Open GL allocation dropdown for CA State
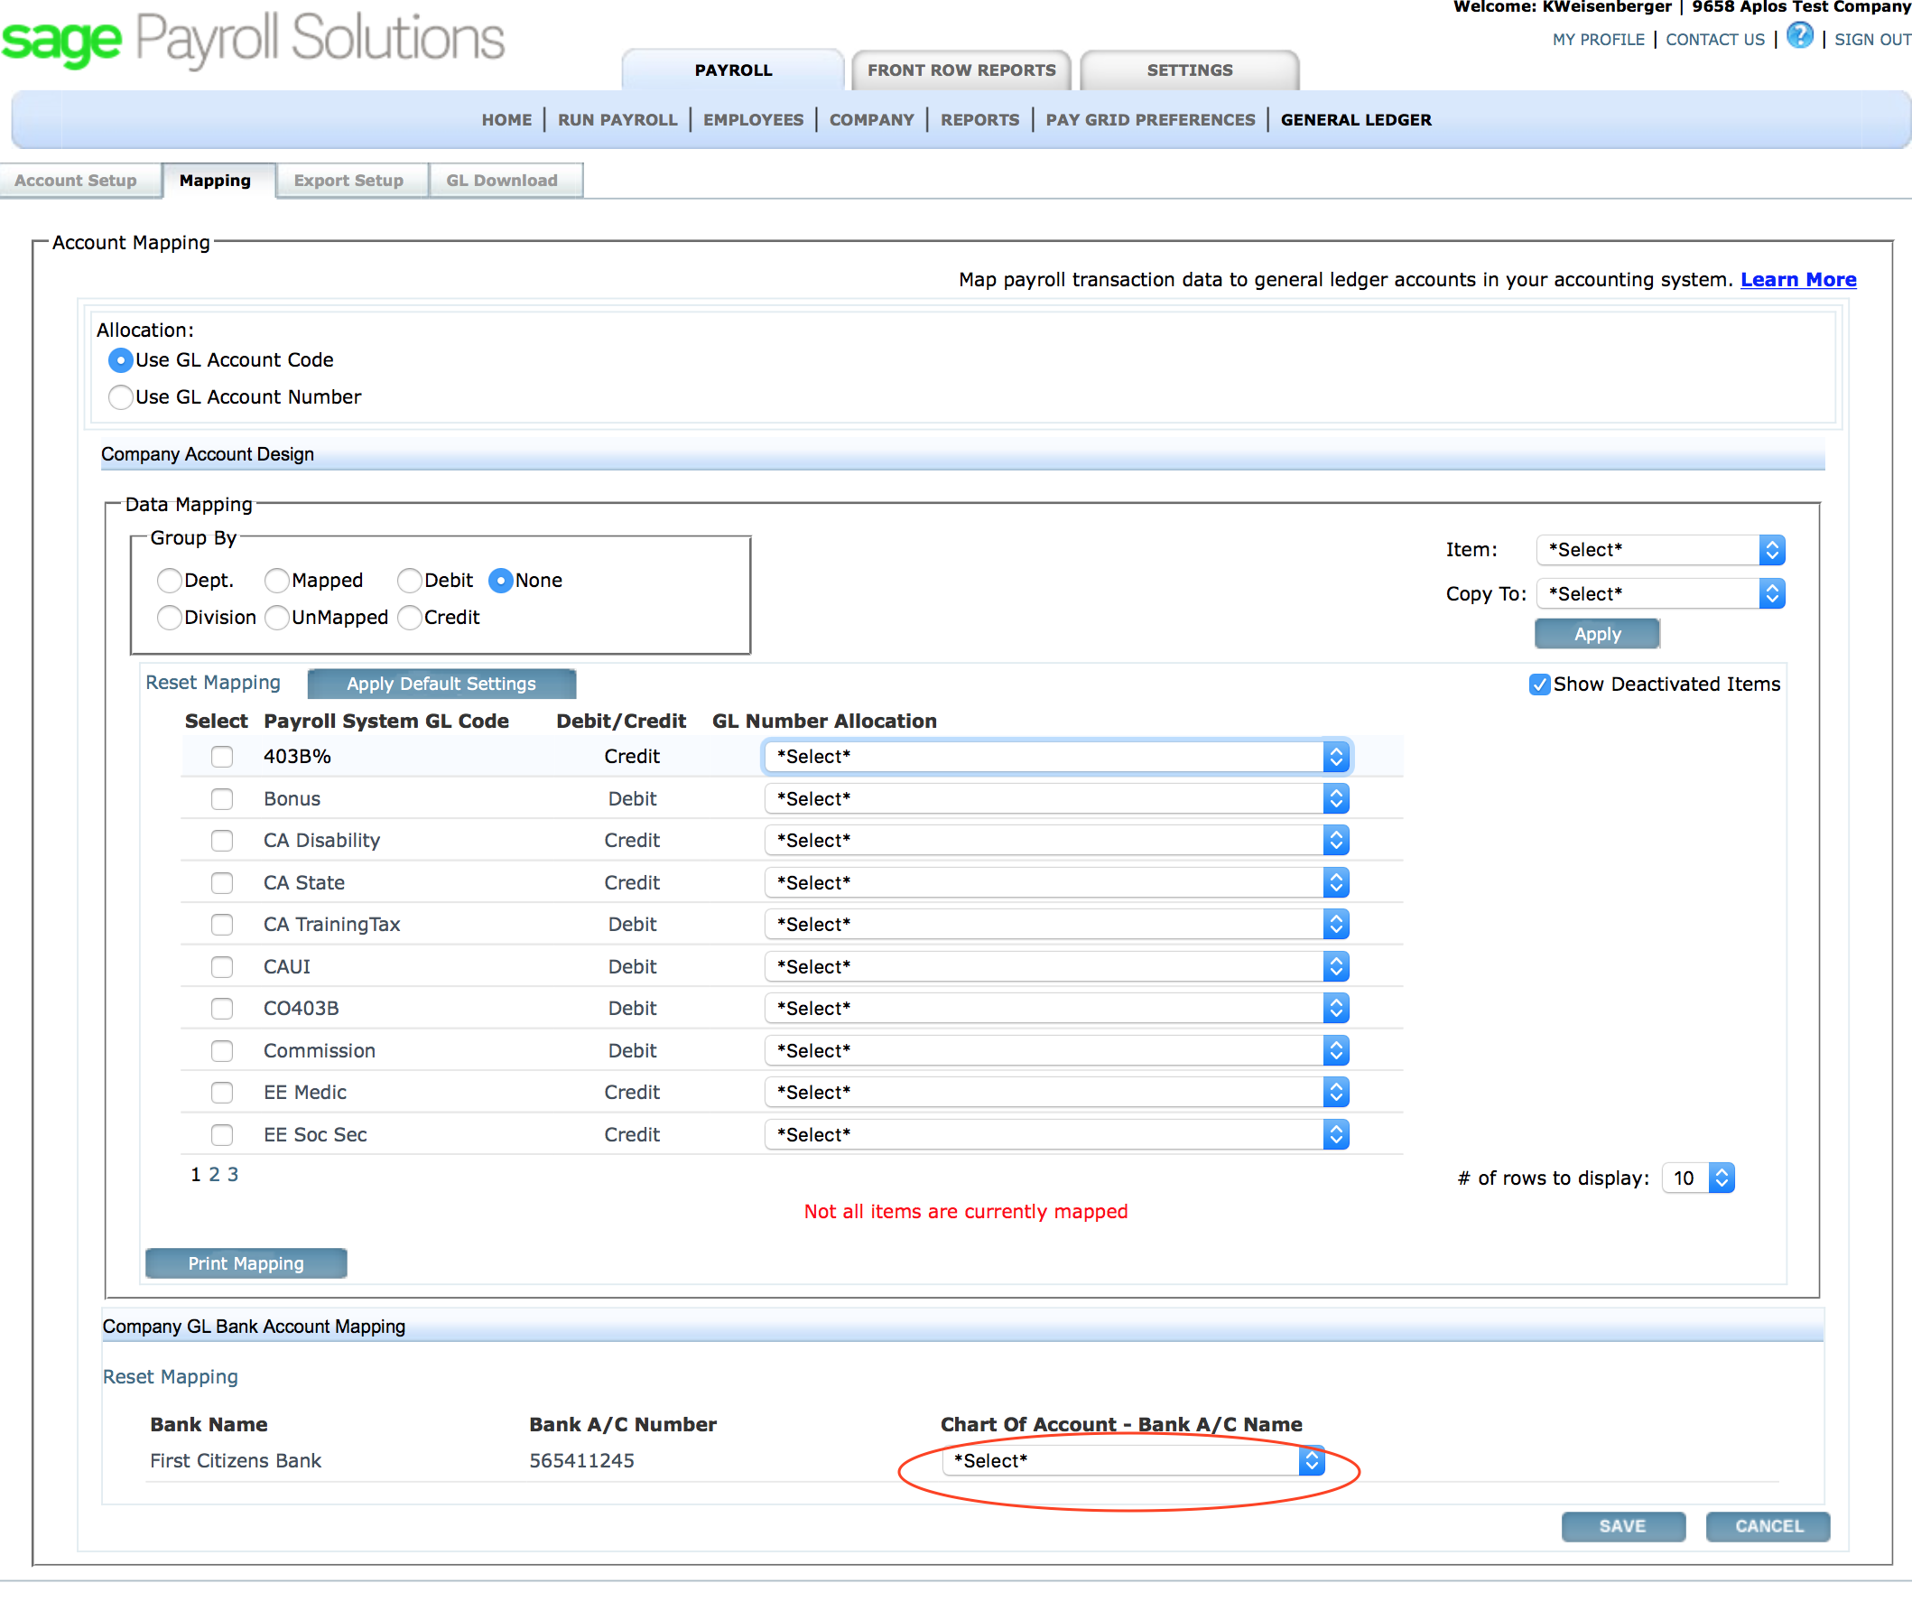This screenshot has height=1602, width=1912. (x=1057, y=883)
